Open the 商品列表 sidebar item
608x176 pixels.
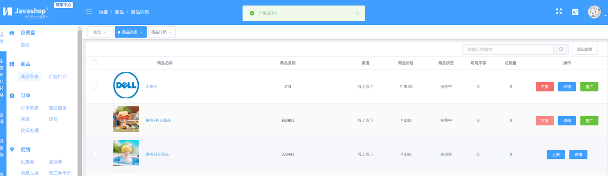(x=29, y=76)
